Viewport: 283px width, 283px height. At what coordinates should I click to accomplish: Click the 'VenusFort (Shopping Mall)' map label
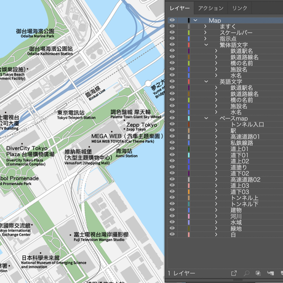[87, 163]
